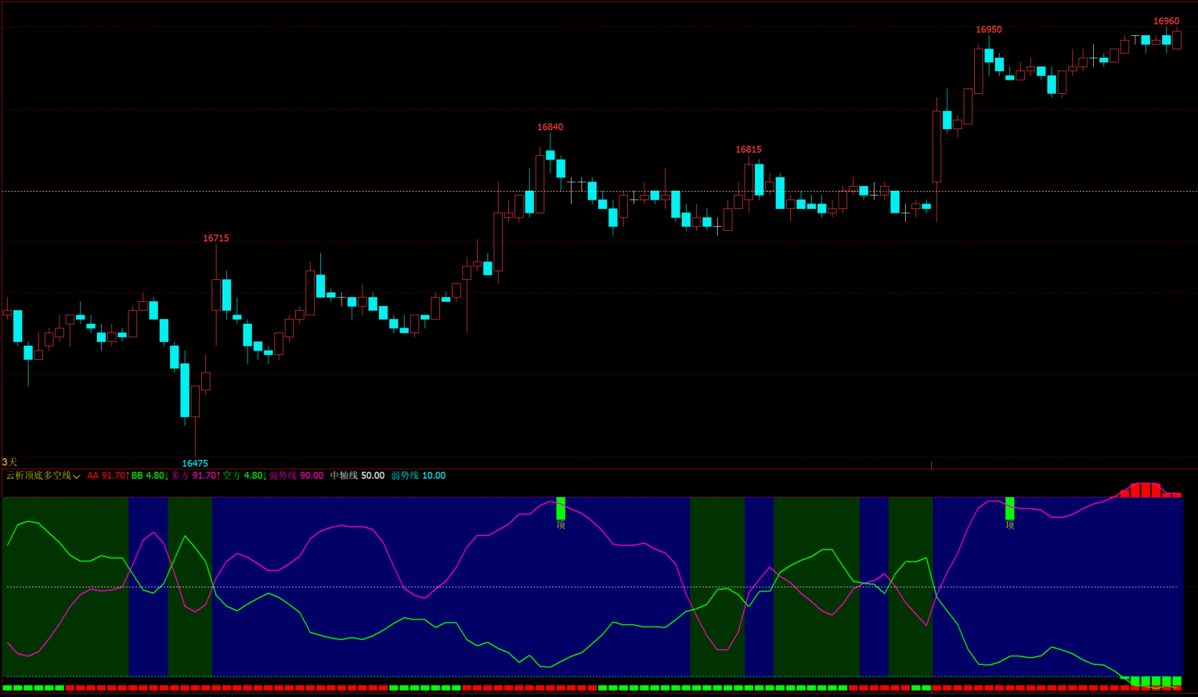Click the 16840 peak price label

550,127
